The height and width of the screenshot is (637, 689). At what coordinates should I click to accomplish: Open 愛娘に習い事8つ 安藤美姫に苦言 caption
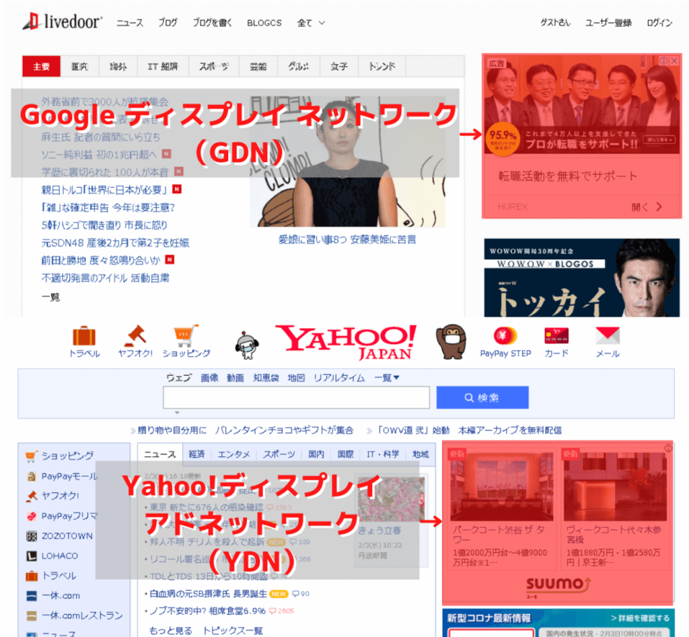point(347,240)
